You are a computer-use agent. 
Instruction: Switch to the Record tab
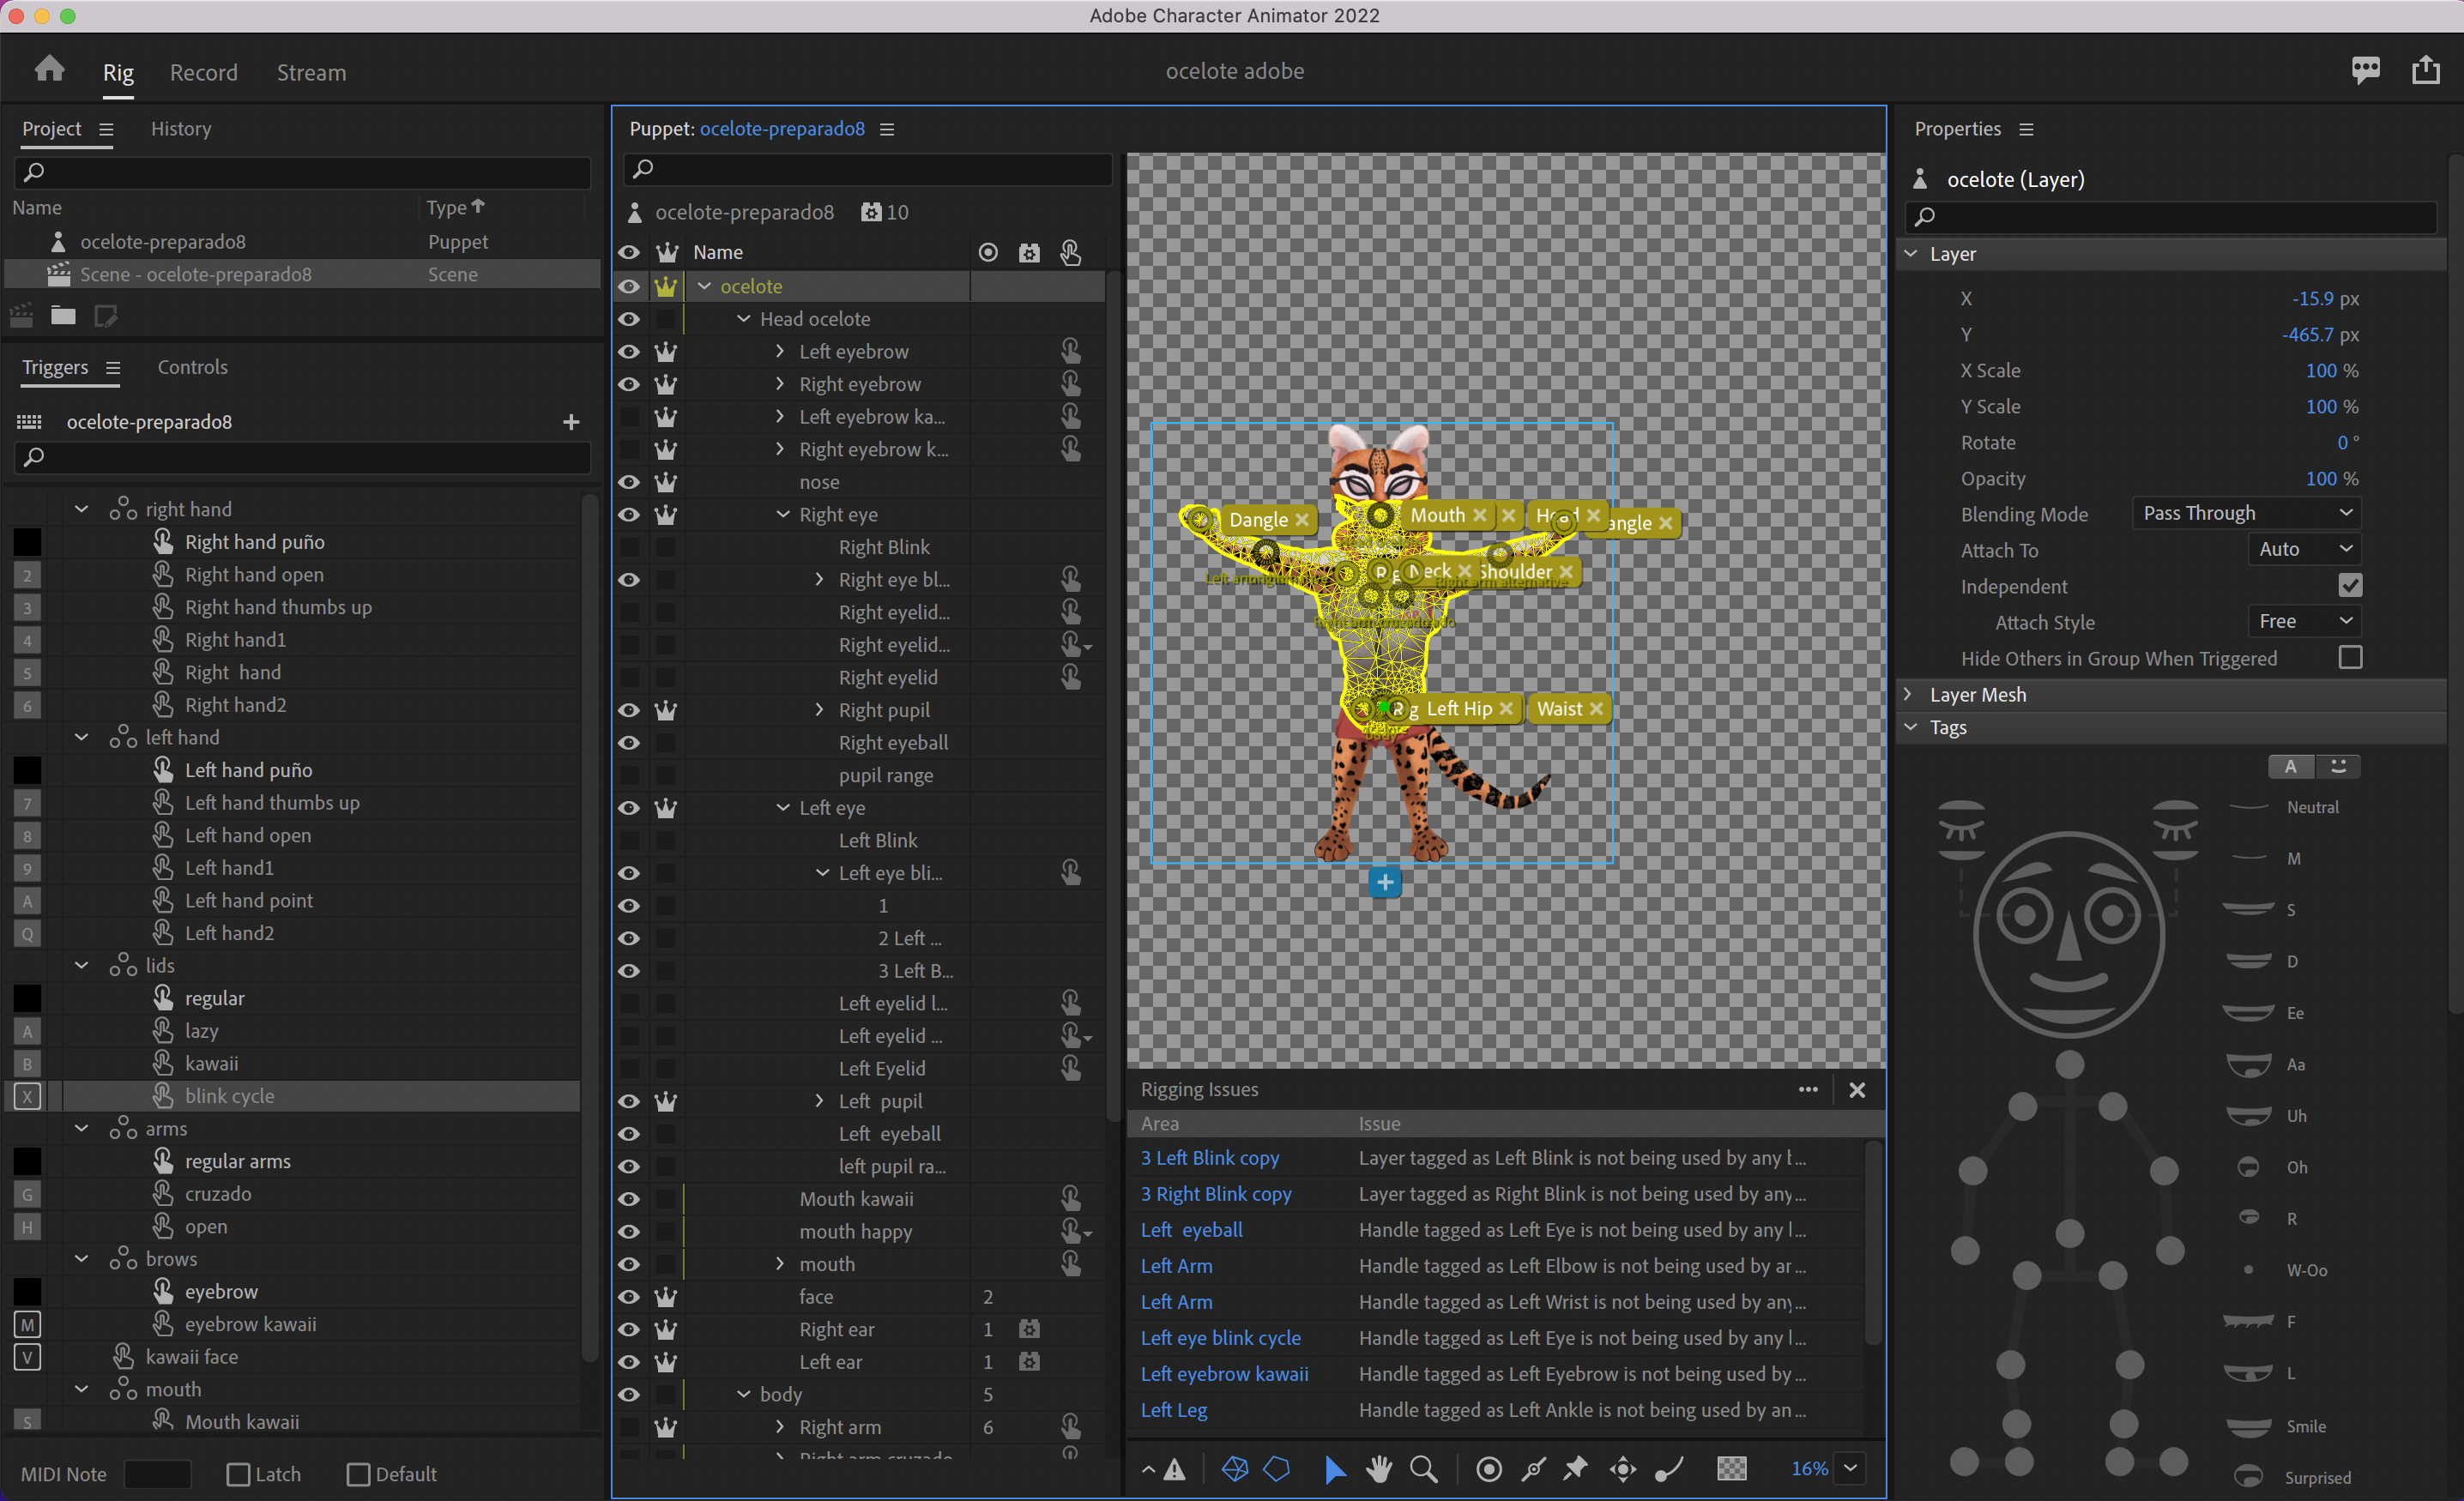point(203,72)
